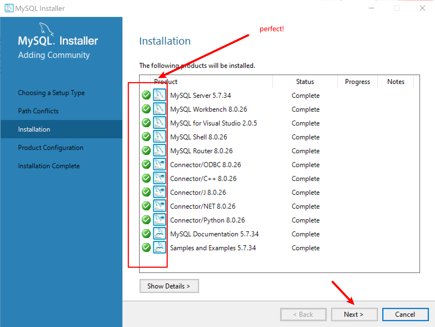Image resolution: width=435 pixels, height=327 pixels.
Task: Select the MySQL Documentation 5.7.34 row text
Action: (214, 234)
